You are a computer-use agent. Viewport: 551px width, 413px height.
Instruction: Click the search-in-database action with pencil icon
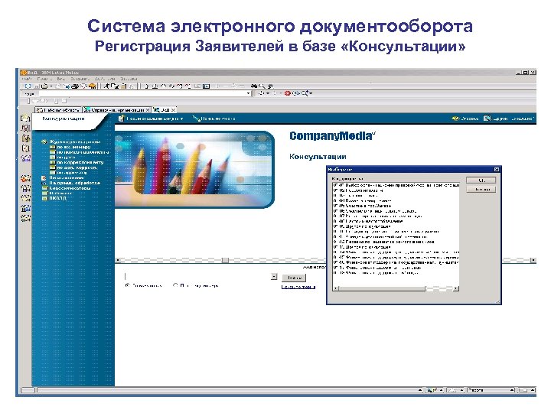214,119
